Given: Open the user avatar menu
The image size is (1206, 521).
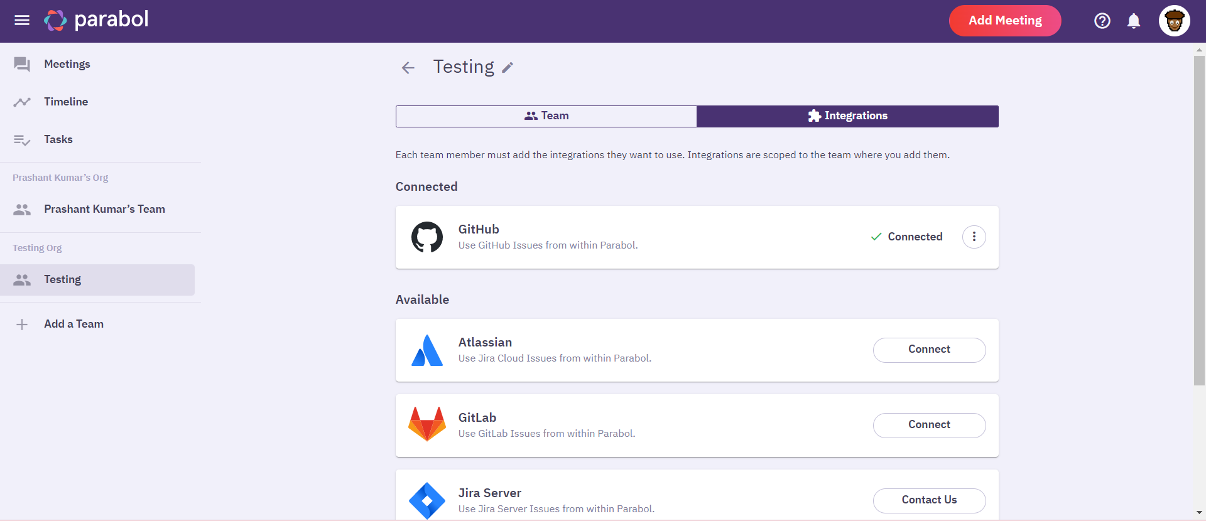Looking at the screenshot, I should [x=1174, y=21].
